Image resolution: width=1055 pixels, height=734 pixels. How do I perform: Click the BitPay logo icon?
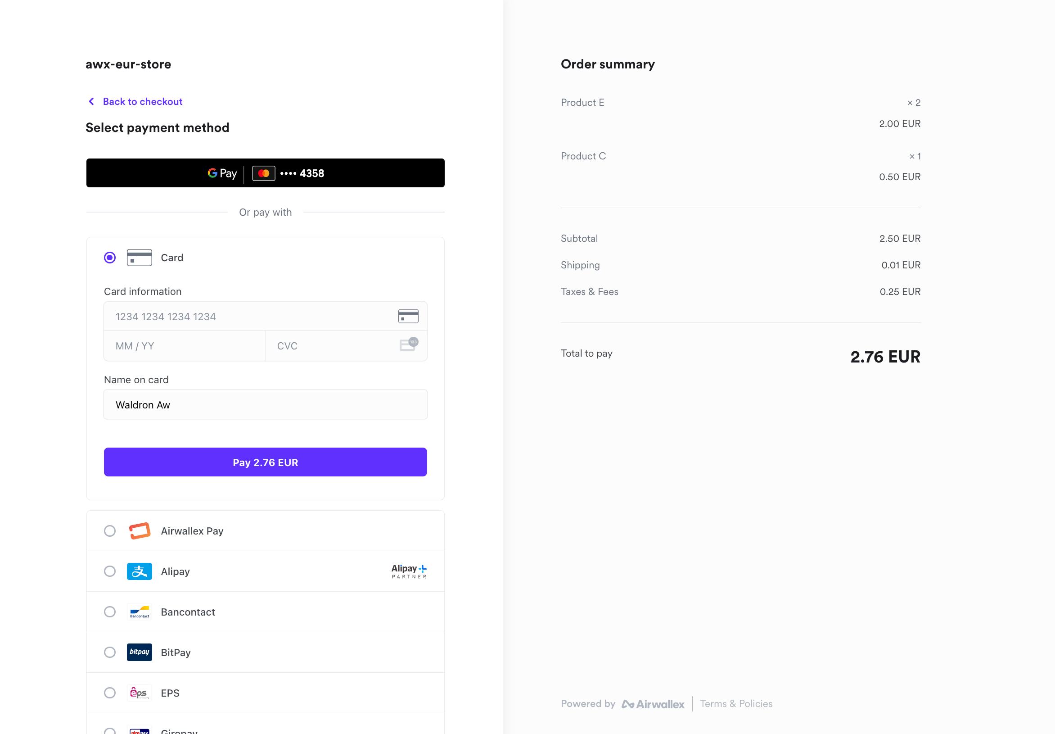(139, 652)
